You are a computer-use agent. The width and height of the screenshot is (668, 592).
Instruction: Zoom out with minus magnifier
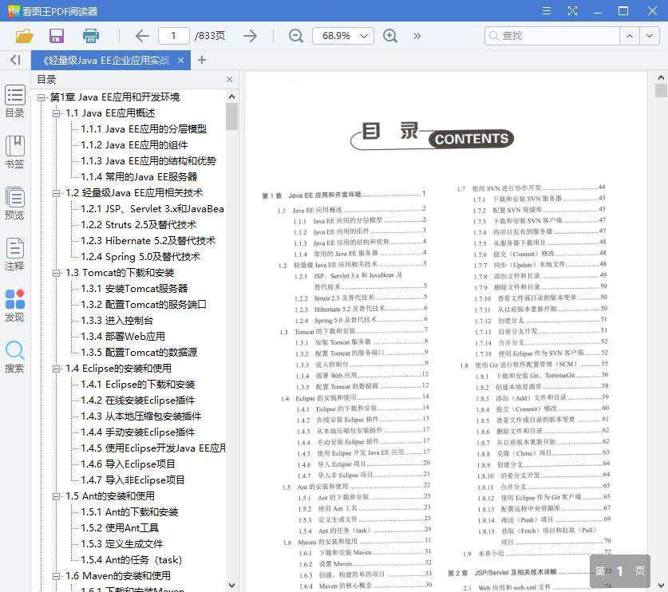click(295, 36)
